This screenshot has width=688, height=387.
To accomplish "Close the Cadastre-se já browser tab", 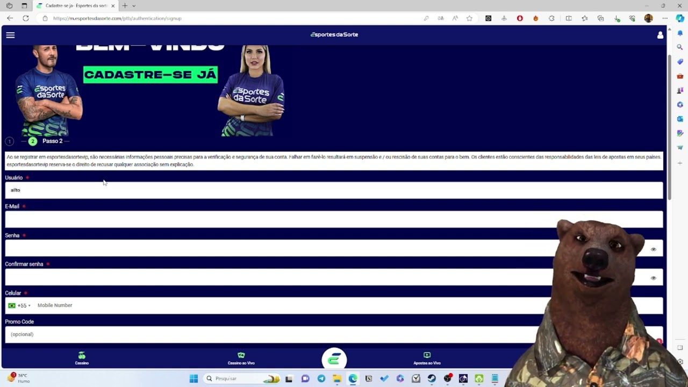I will pos(113,5).
